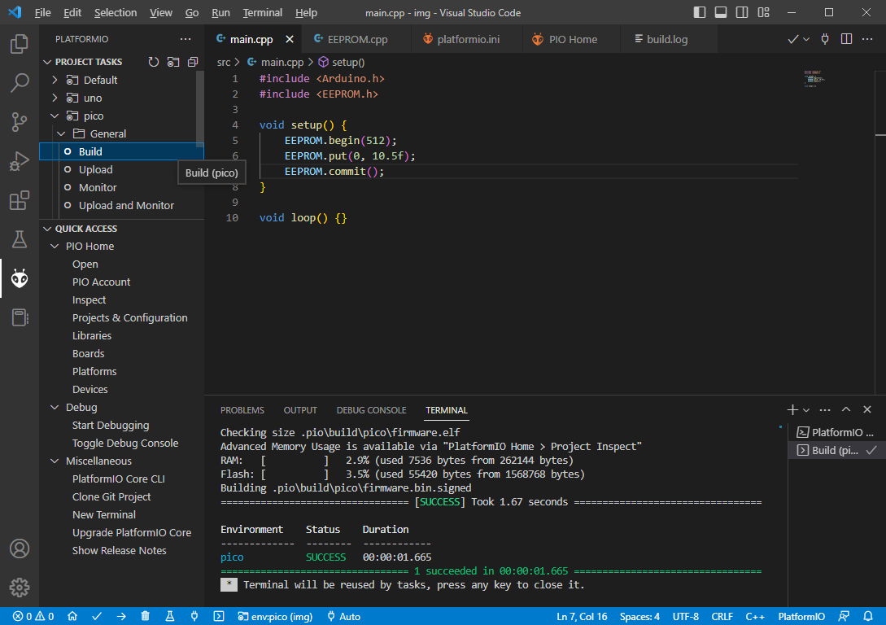Click the C++ language mode indicator

pyautogui.click(x=755, y=617)
